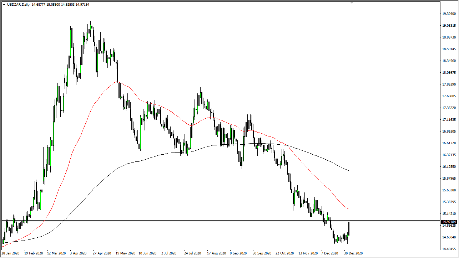The width and height of the screenshot is (459, 258).
Task: Click the low value 14.62503 in the header
Action: coord(67,4)
